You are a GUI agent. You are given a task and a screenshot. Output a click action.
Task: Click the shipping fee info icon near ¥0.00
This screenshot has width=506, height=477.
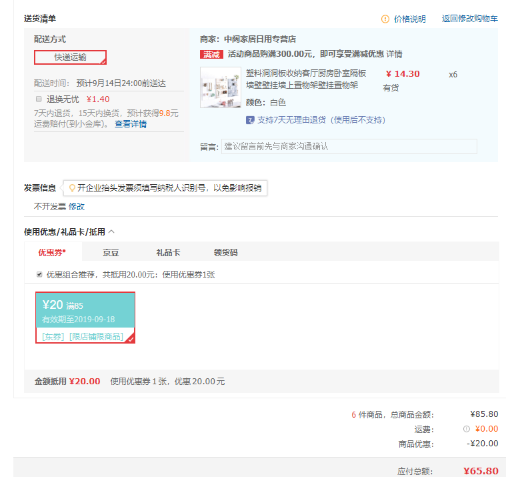[x=466, y=429]
